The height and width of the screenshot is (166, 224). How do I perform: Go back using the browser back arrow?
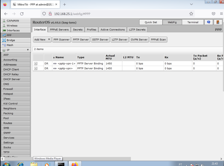coord(6,14)
